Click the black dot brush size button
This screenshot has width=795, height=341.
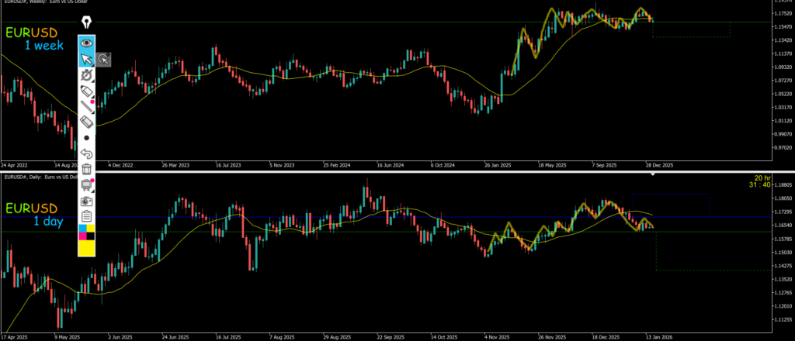click(x=86, y=138)
